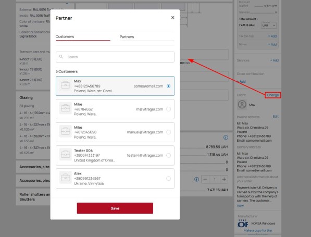311x237 pixels.
Task: Click the email some@email.com in Max's card
Action: [x=148, y=86]
